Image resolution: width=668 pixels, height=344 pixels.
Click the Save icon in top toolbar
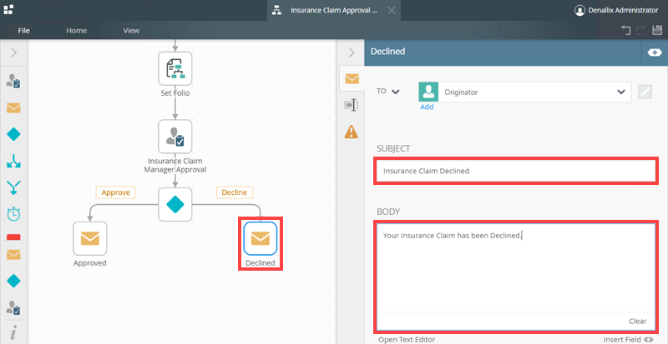pyautogui.click(x=656, y=31)
